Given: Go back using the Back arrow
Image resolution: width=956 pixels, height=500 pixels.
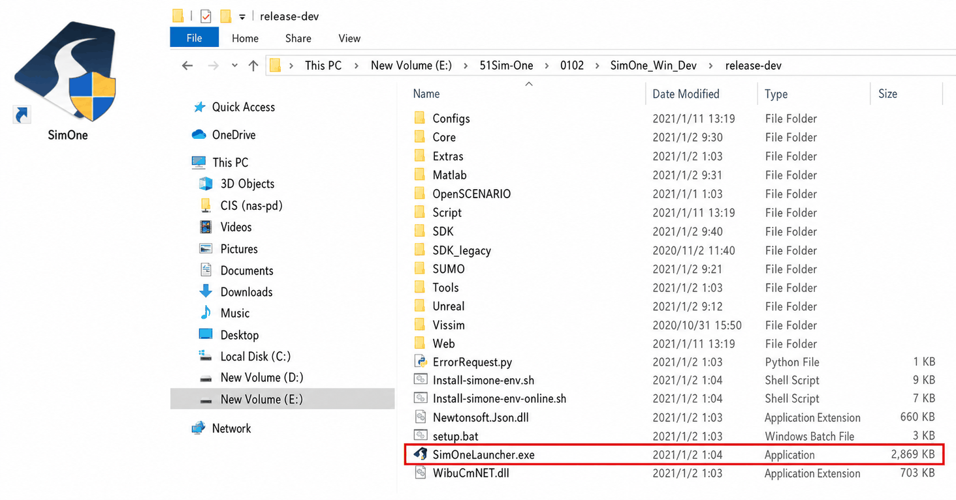Looking at the screenshot, I should (187, 65).
